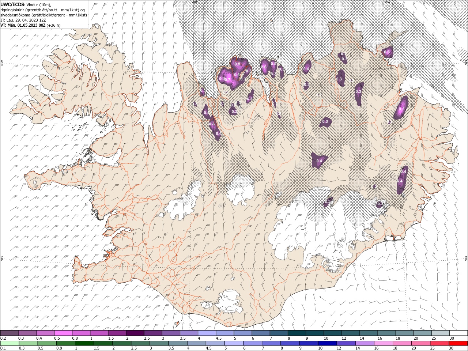Click the 'IT: Lau. 29. 04. 2023 12Z' line

pyautogui.click(x=23, y=20)
